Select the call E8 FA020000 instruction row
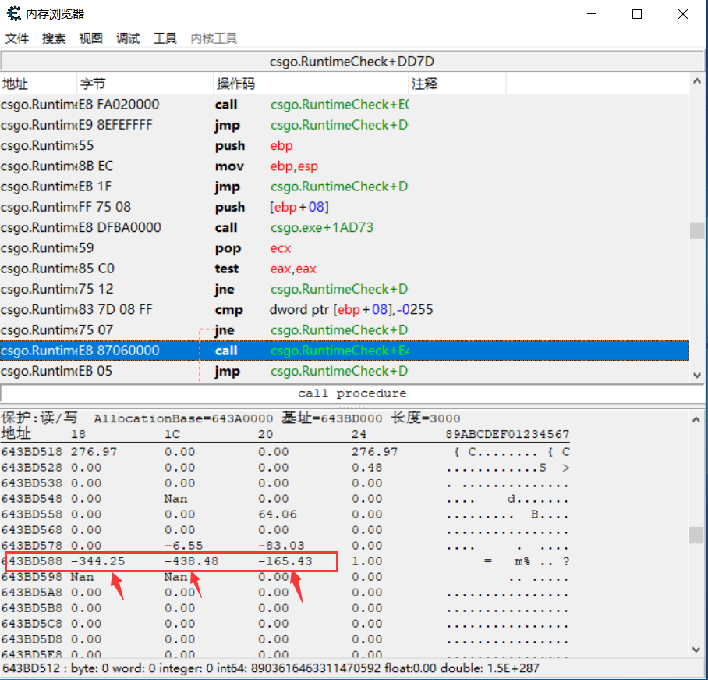708x680 pixels. click(x=345, y=105)
